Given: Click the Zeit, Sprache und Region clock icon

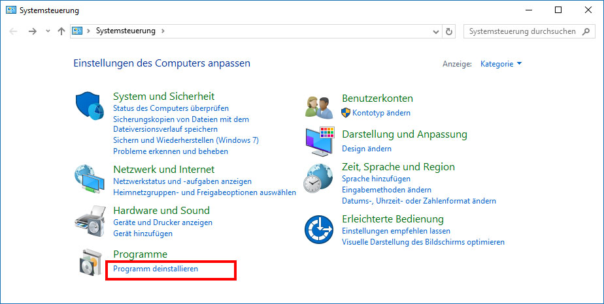Looking at the screenshot, I should click(x=320, y=177).
